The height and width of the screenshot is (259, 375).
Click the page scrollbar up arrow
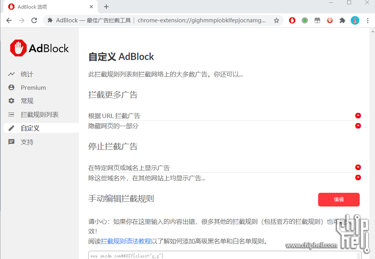point(373,31)
